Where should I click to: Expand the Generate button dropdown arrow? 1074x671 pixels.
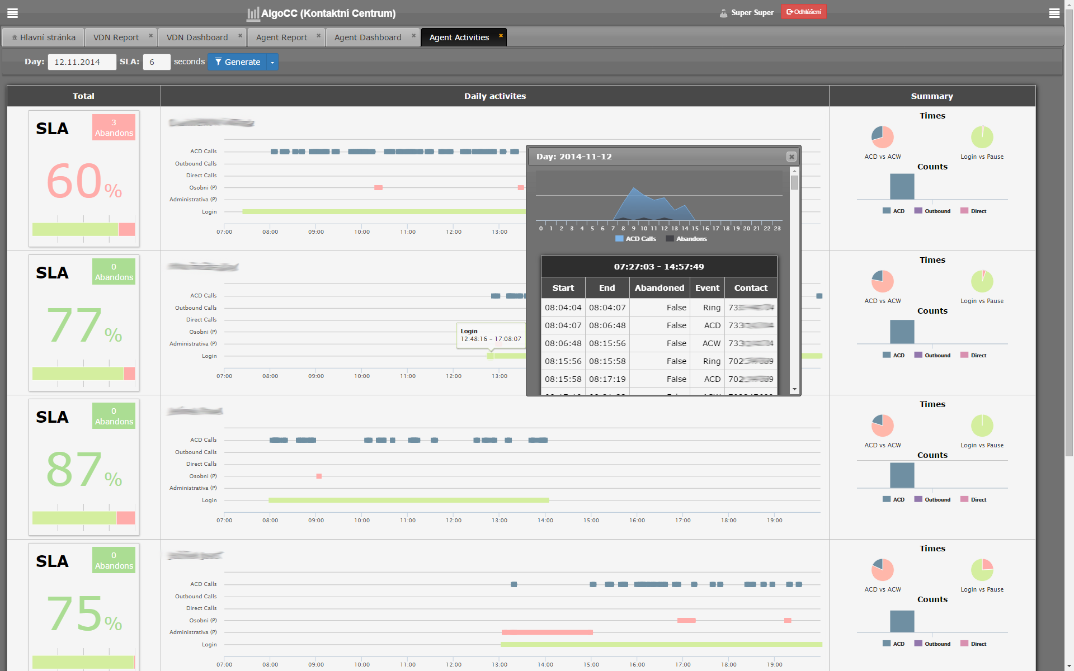272,62
